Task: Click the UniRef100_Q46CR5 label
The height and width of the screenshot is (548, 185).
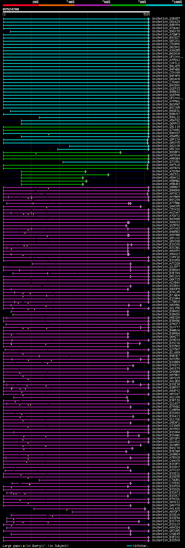Action: pos(166,206)
